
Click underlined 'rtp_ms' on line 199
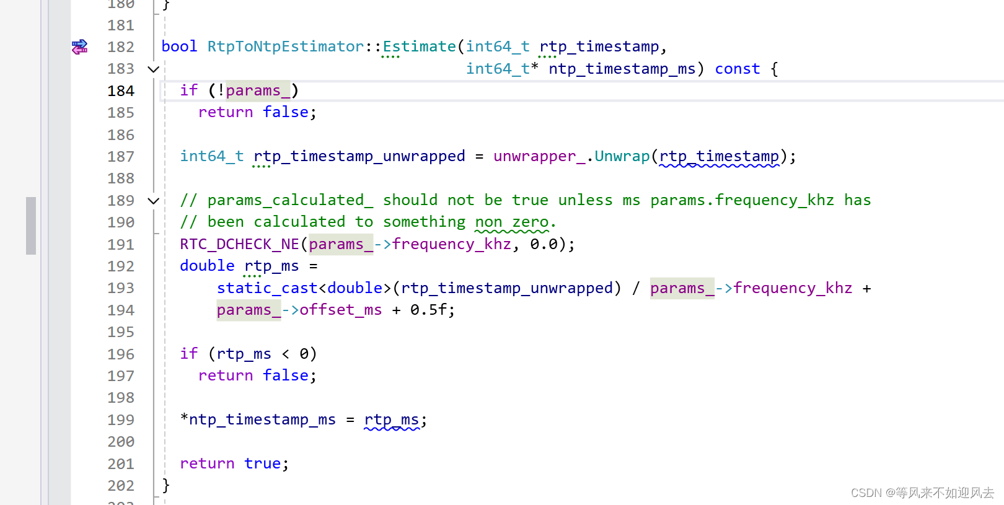[392, 419]
